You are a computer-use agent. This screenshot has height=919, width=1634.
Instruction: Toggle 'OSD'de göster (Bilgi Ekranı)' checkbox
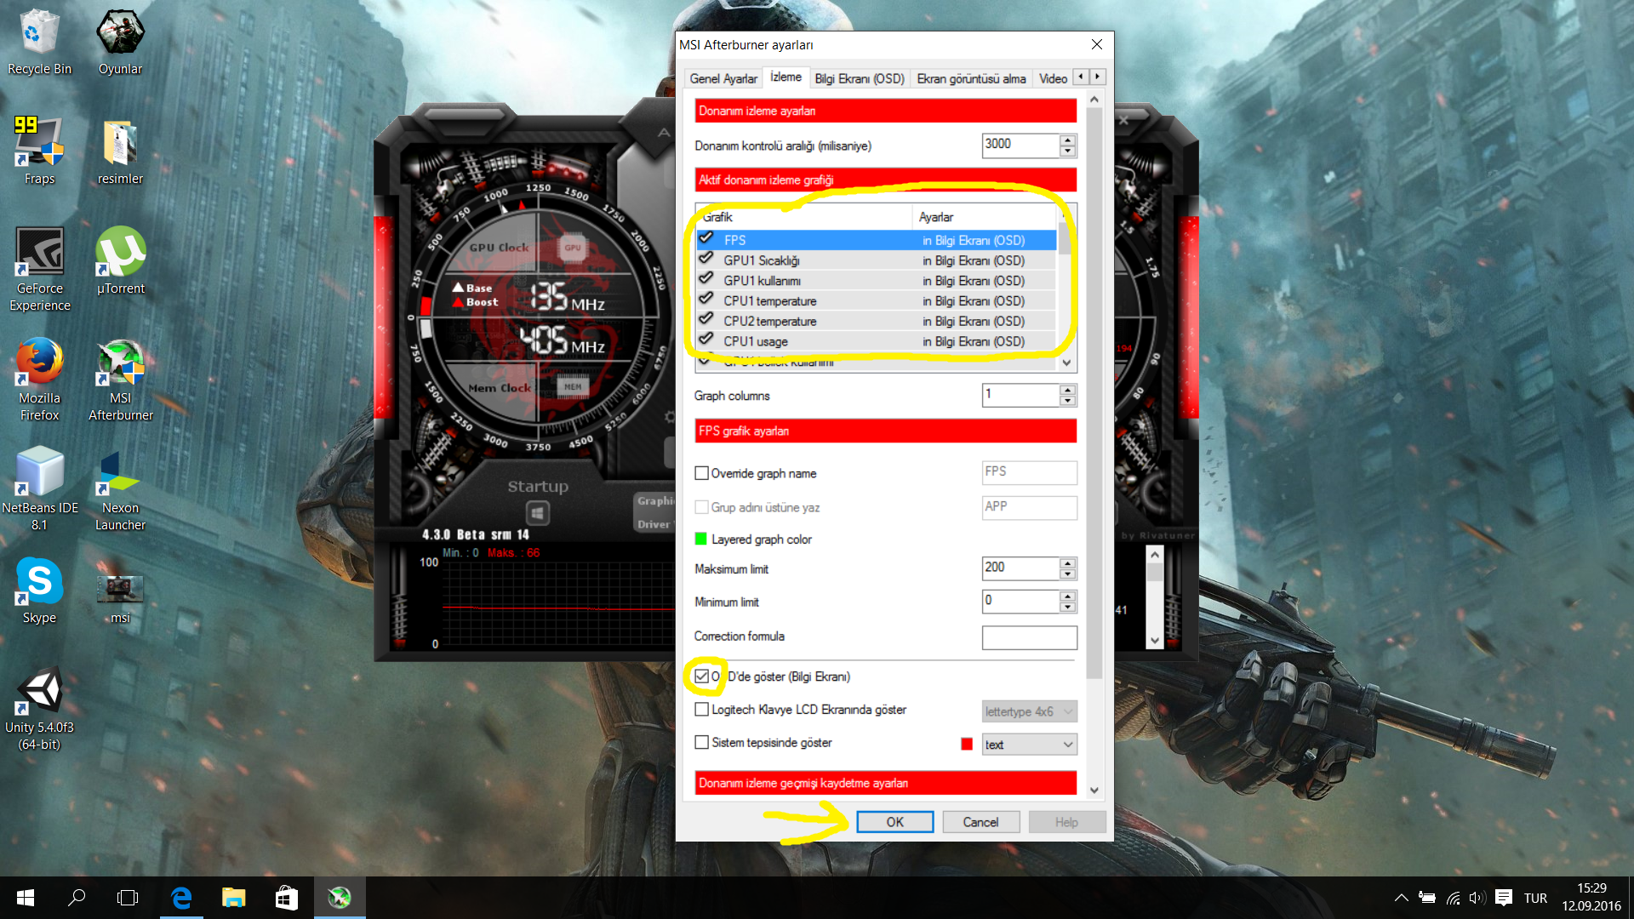click(701, 676)
